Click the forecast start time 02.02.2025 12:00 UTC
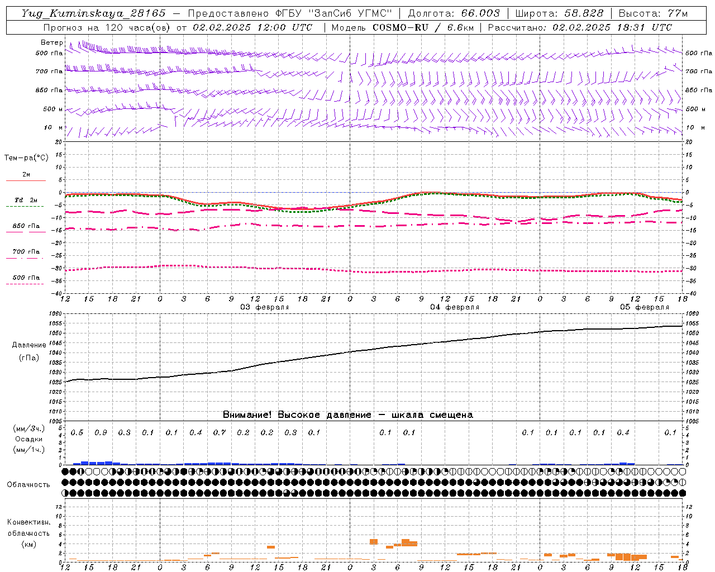The height and width of the screenshot is (572, 715). [x=252, y=27]
